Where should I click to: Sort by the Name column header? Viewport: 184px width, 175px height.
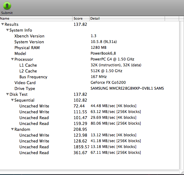(x=36, y=18)
